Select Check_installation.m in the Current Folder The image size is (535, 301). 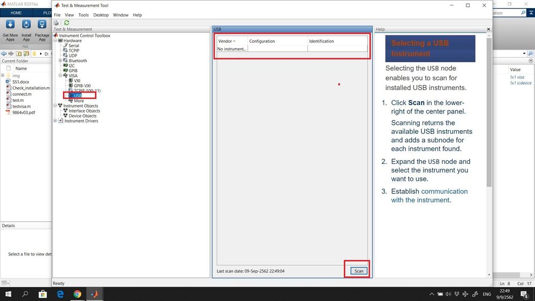coord(31,88)
